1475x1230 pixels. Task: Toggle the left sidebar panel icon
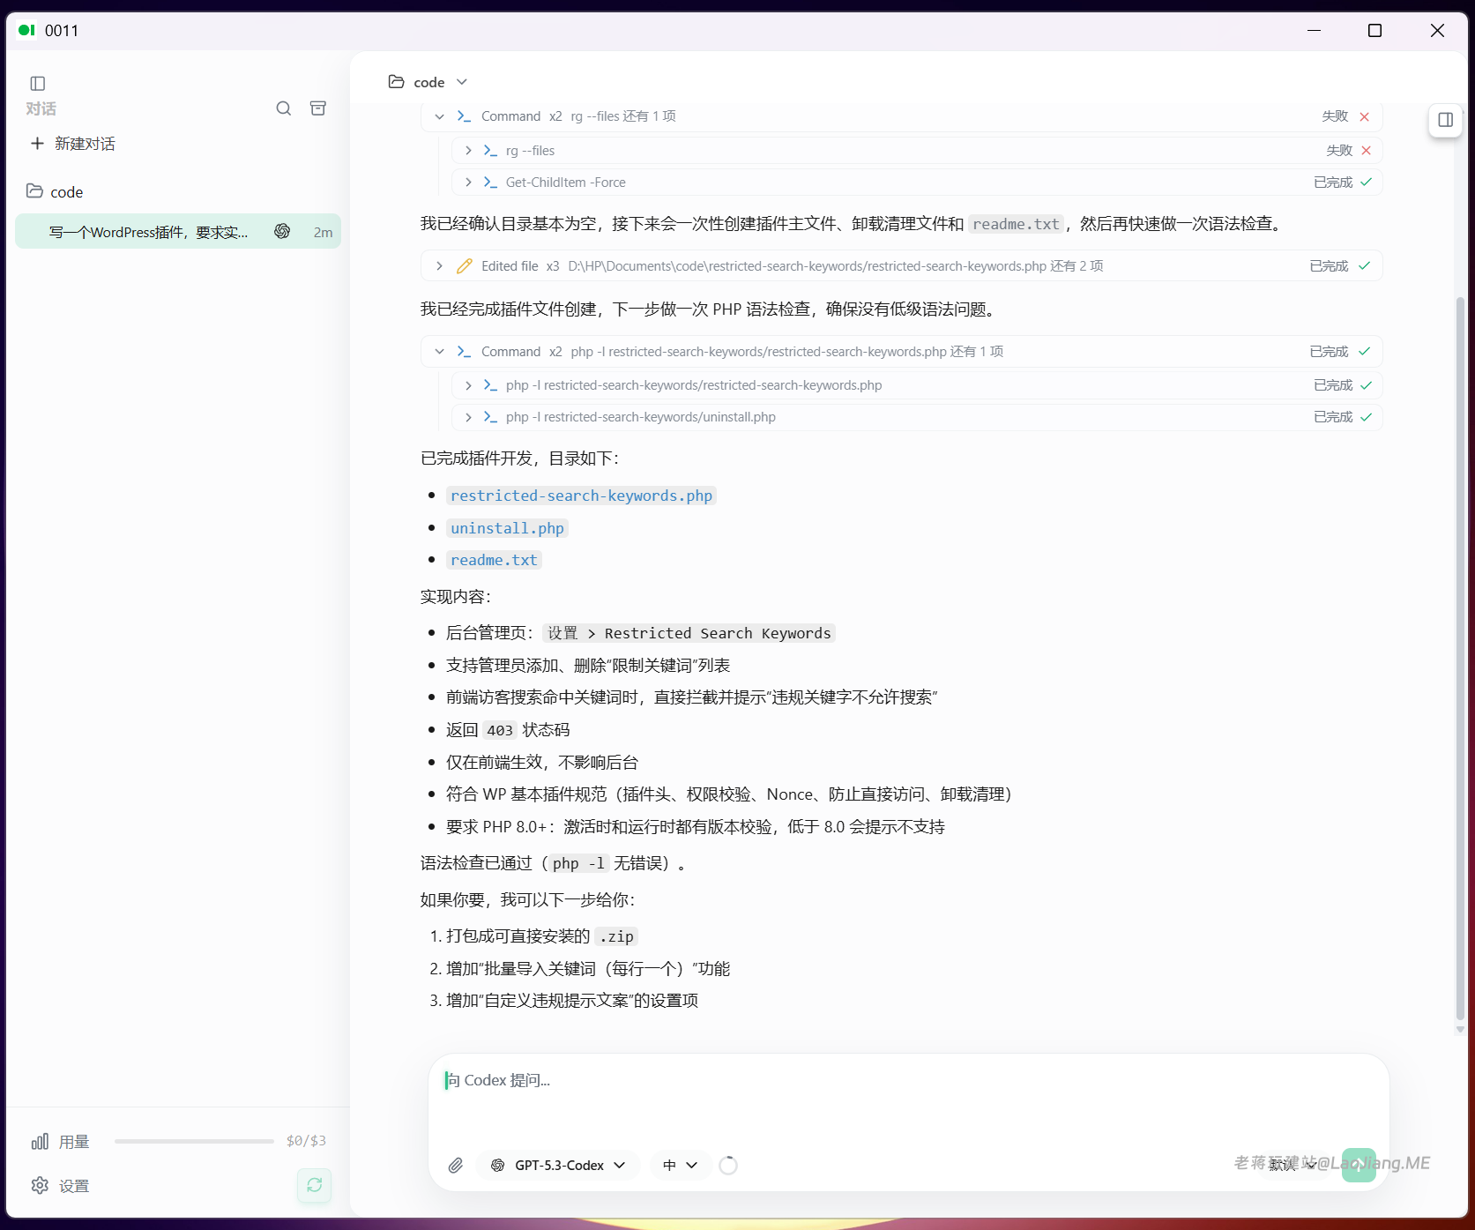tap(38, 83)
